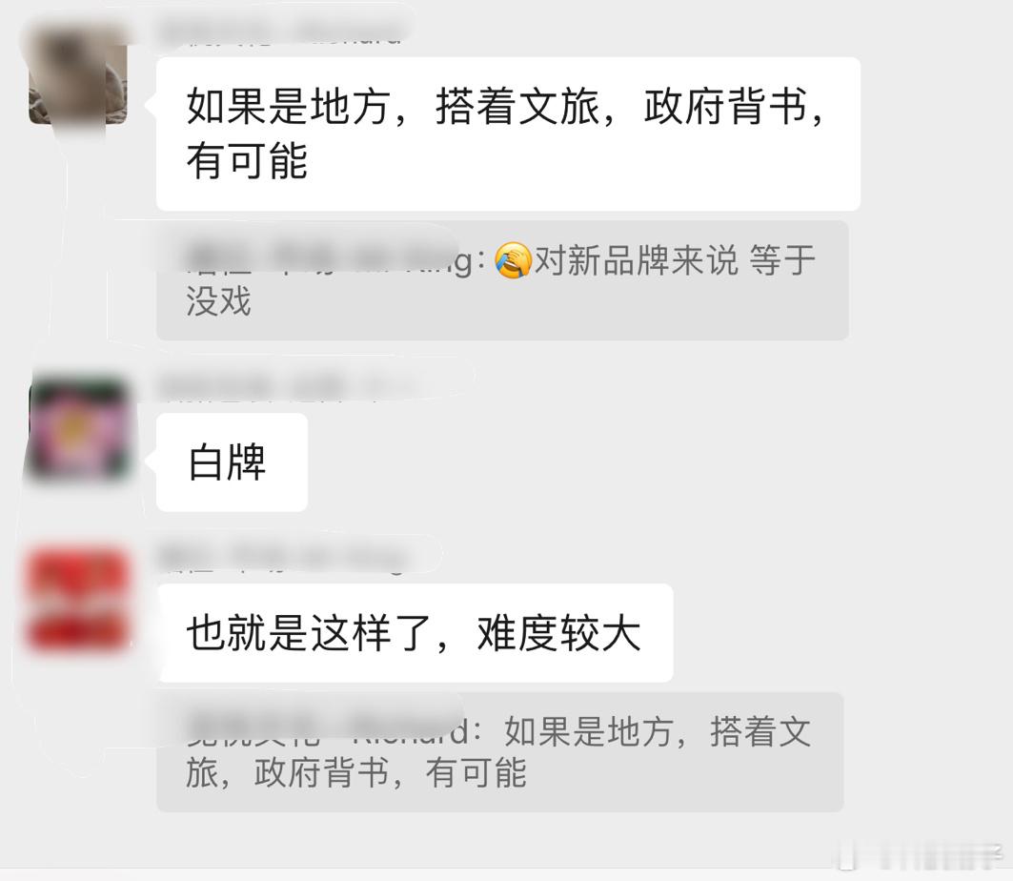Click the words '难度较大' in the last bubble
This screenshot has width=1013, height=881.
[558, 633]
